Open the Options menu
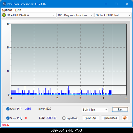The image size is (133, 133). [7, 10]
